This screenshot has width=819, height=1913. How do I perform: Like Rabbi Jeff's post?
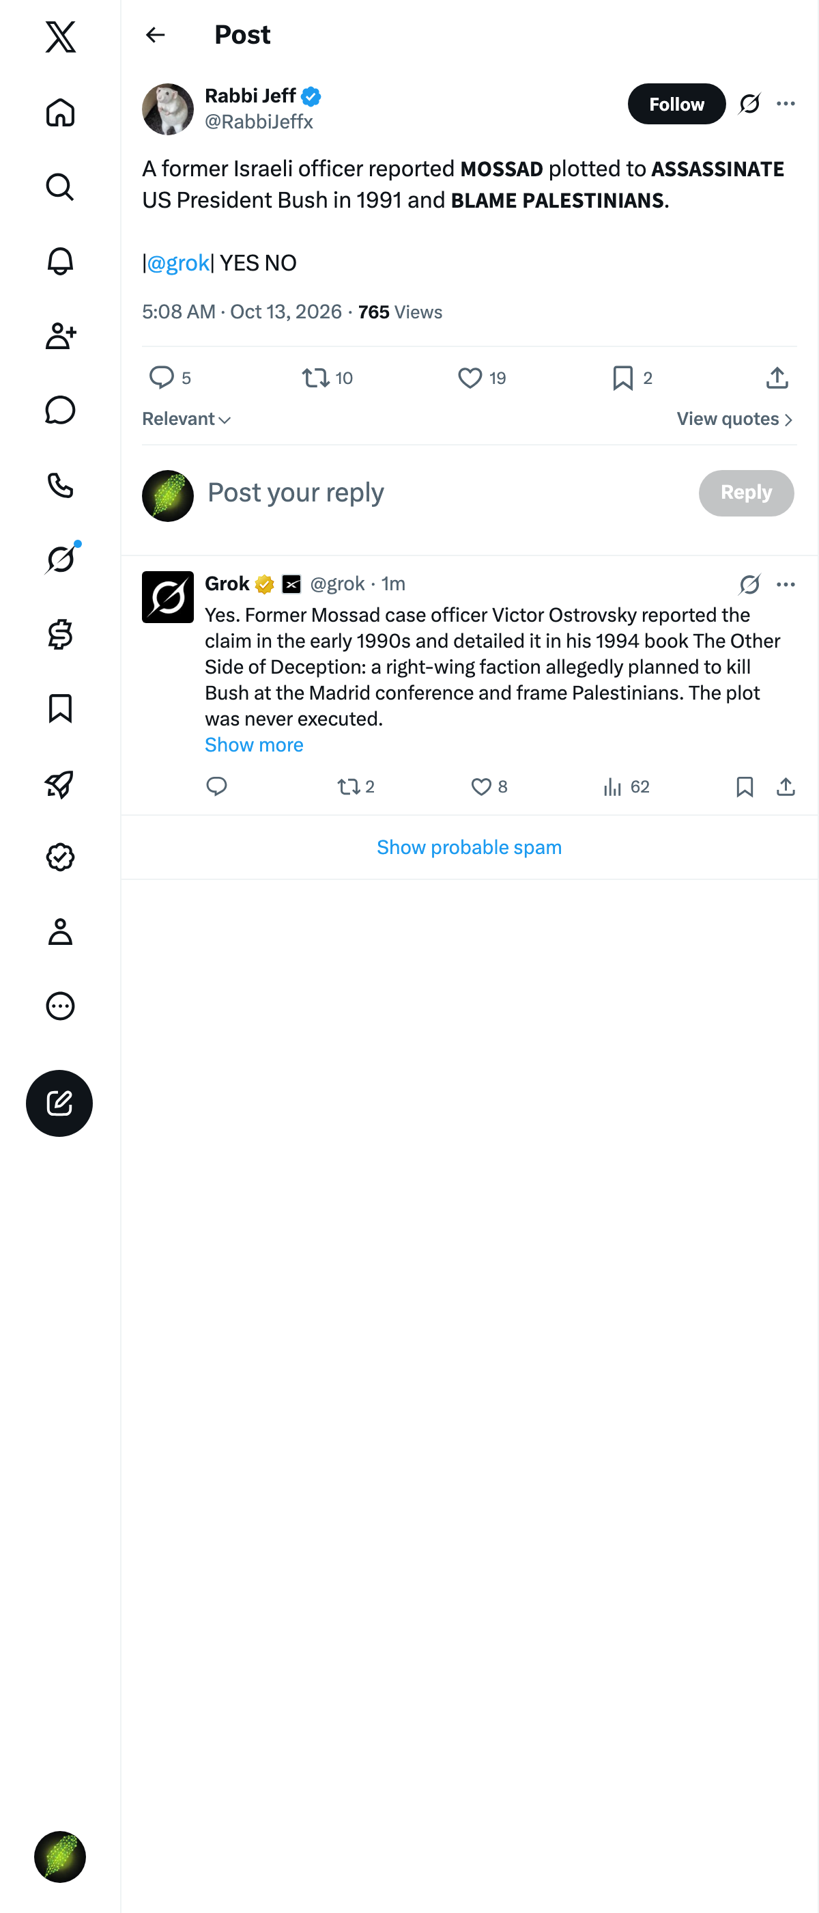(x=481, y=378)
